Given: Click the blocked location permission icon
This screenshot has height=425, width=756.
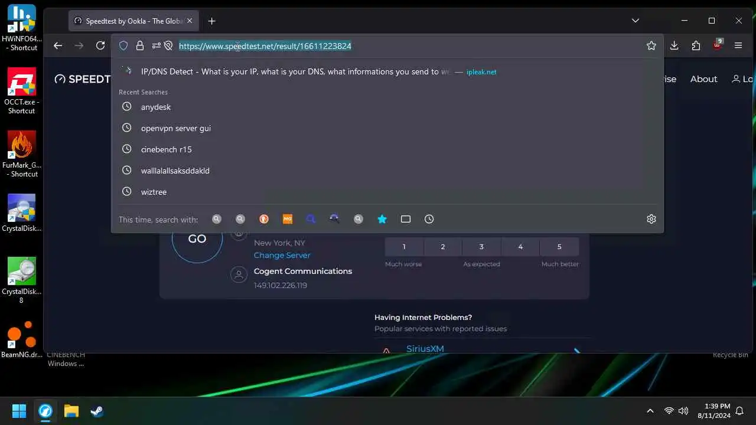Looking at the screenshot, I should (x=168, y=45).
